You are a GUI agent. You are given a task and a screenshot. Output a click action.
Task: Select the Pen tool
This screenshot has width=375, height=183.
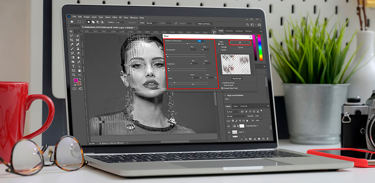(x=79, y=62)
